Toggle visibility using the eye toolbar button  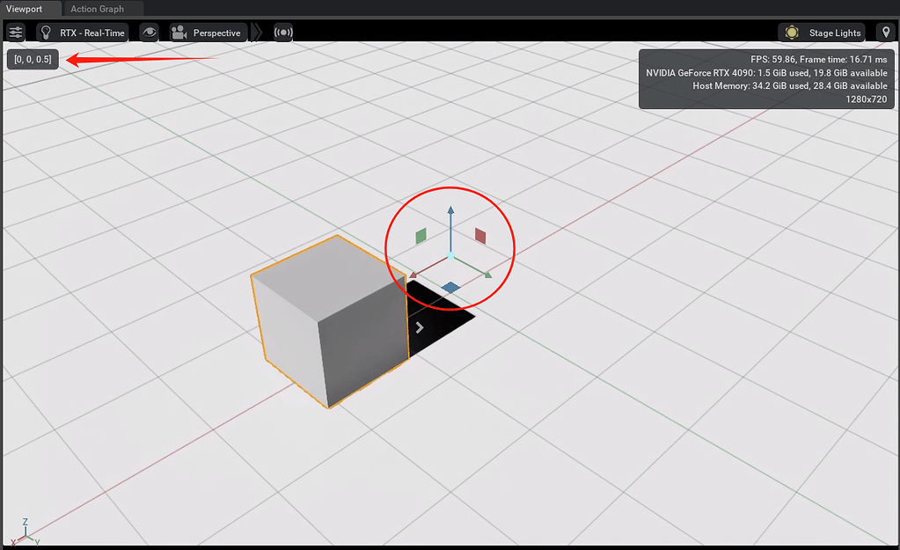149,32
